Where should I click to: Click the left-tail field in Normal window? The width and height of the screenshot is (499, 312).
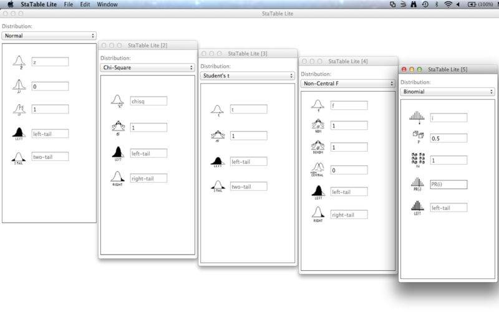pos(50,134)
